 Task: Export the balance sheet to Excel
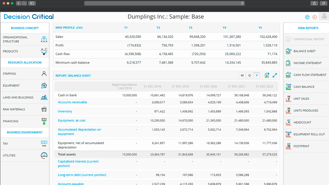[x=267, y=75]
